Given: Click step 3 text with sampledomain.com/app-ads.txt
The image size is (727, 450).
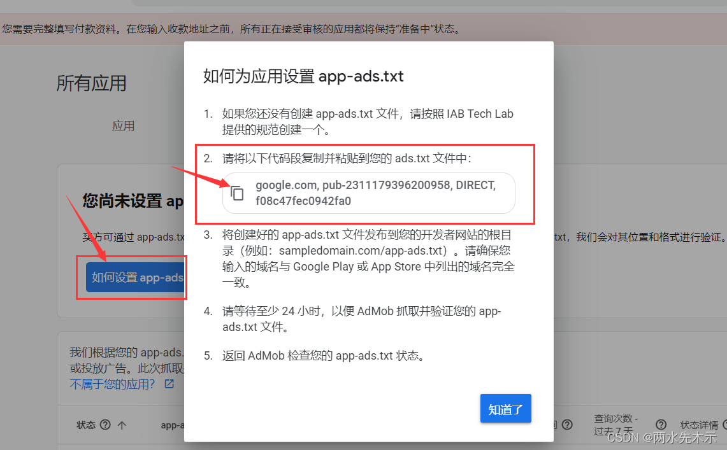Looking at the screenshot, I should coord(369,258).
